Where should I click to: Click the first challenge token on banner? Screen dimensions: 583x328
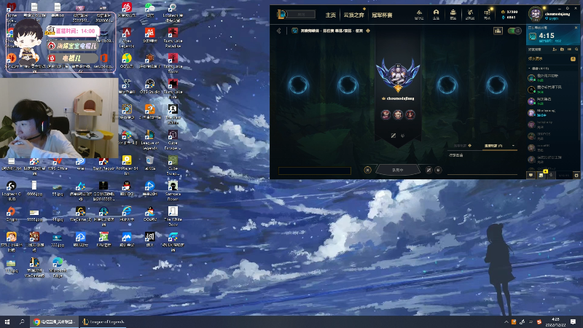click(386, 114)
